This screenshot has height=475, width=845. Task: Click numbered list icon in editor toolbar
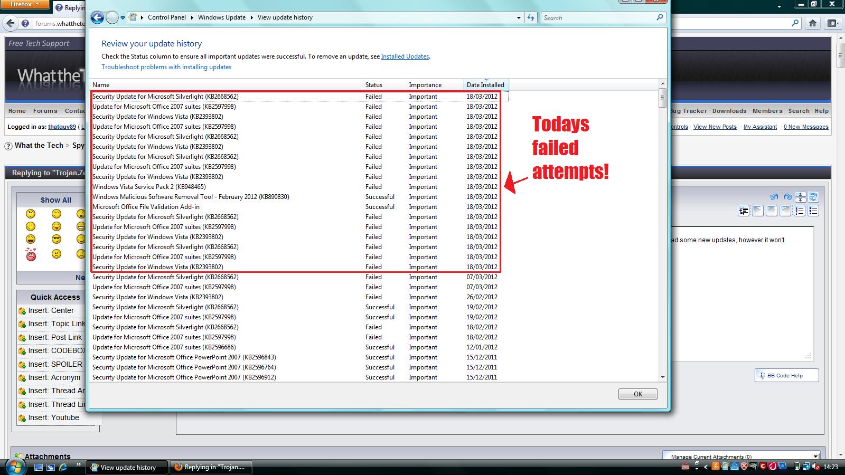point(800,211)
